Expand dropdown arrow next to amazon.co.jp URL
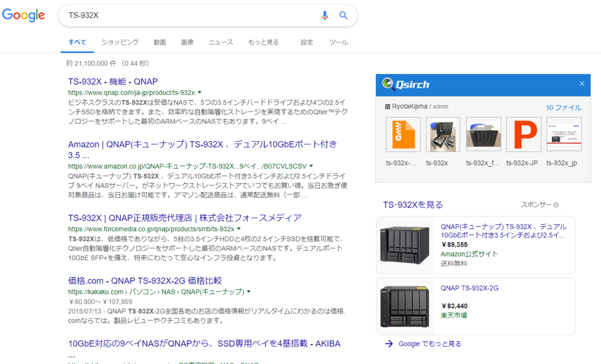The width and height of the screenshot is (601, 364). point(311,166)
